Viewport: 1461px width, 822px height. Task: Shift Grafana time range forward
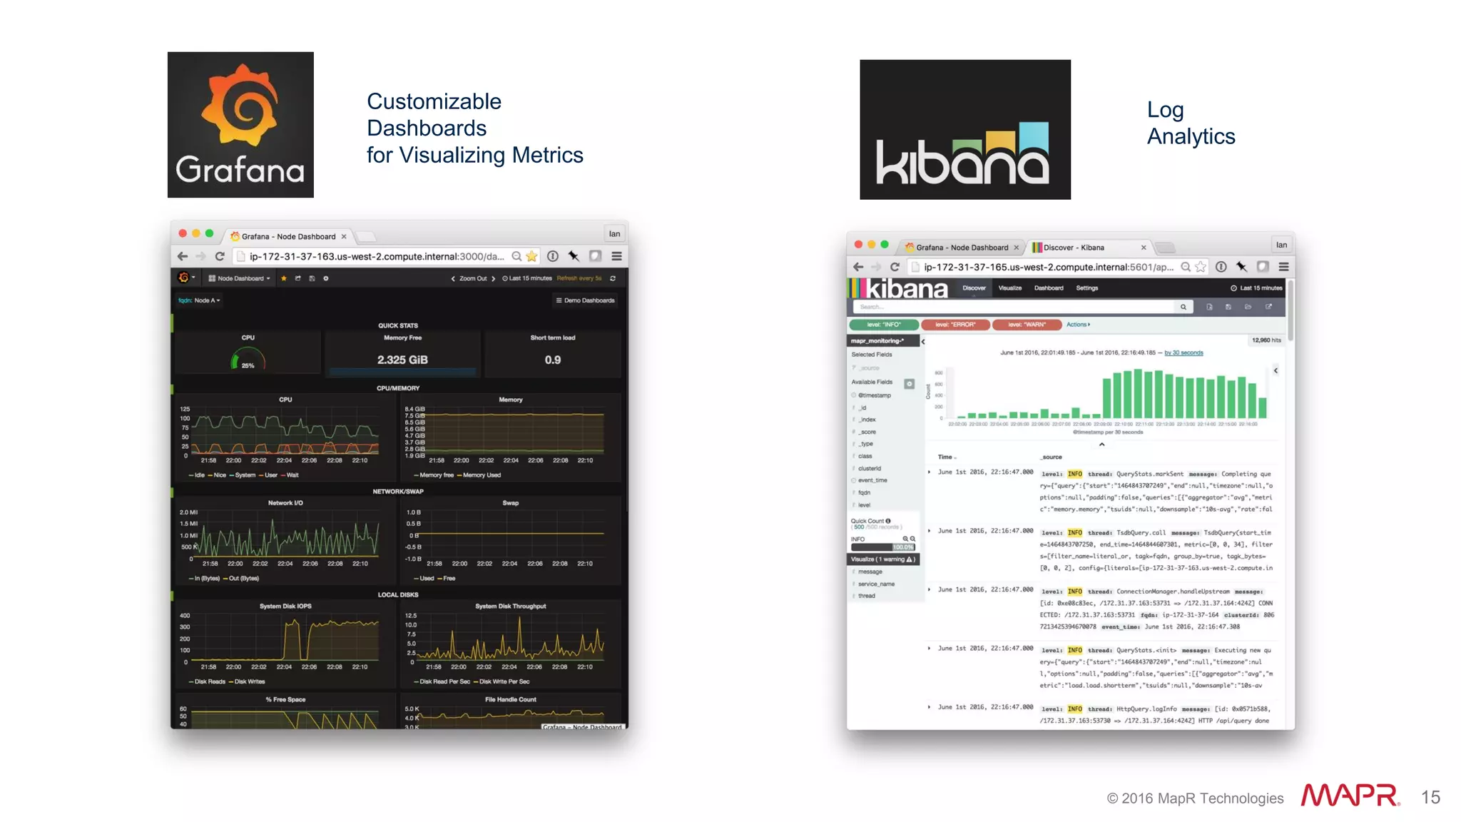click(x=493, y=278)
